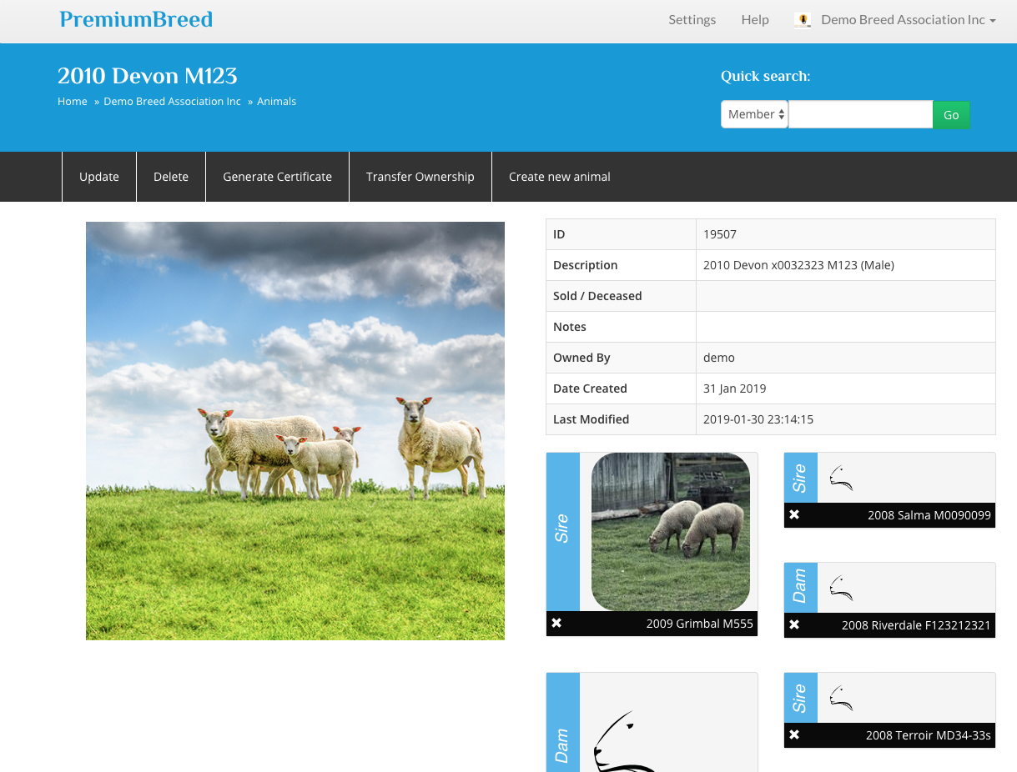
Task: Open the Grimbal M555 sire photo thumbnail
Action: (x=670, y=532)
